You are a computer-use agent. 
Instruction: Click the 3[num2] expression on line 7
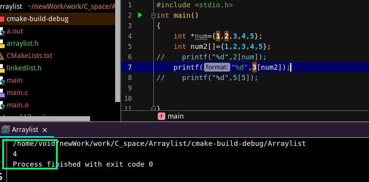[267, 67]
